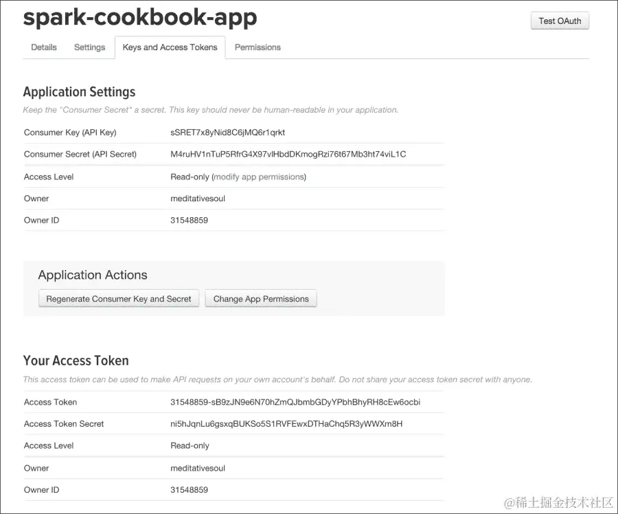This screenshot has width=618, height=514.
Task: Open the Details tab
Action: tap(44, 47)
